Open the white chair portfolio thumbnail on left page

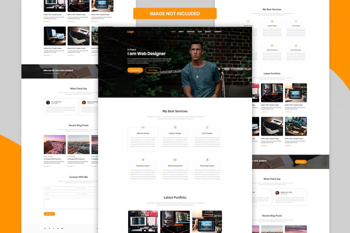[79, 36]
